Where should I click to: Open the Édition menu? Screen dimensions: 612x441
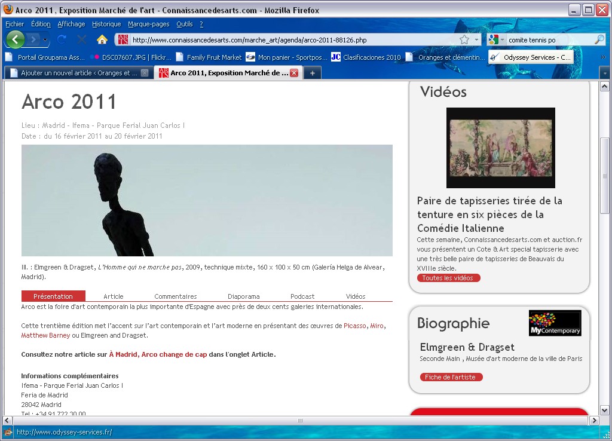coord(41,24)
